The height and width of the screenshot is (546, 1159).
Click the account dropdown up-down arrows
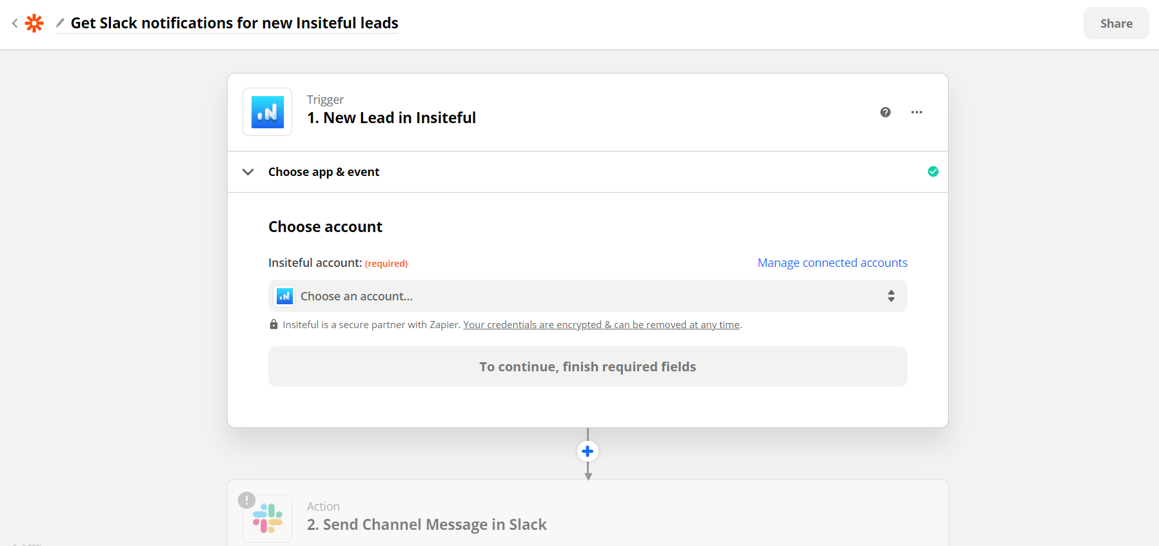891,296
